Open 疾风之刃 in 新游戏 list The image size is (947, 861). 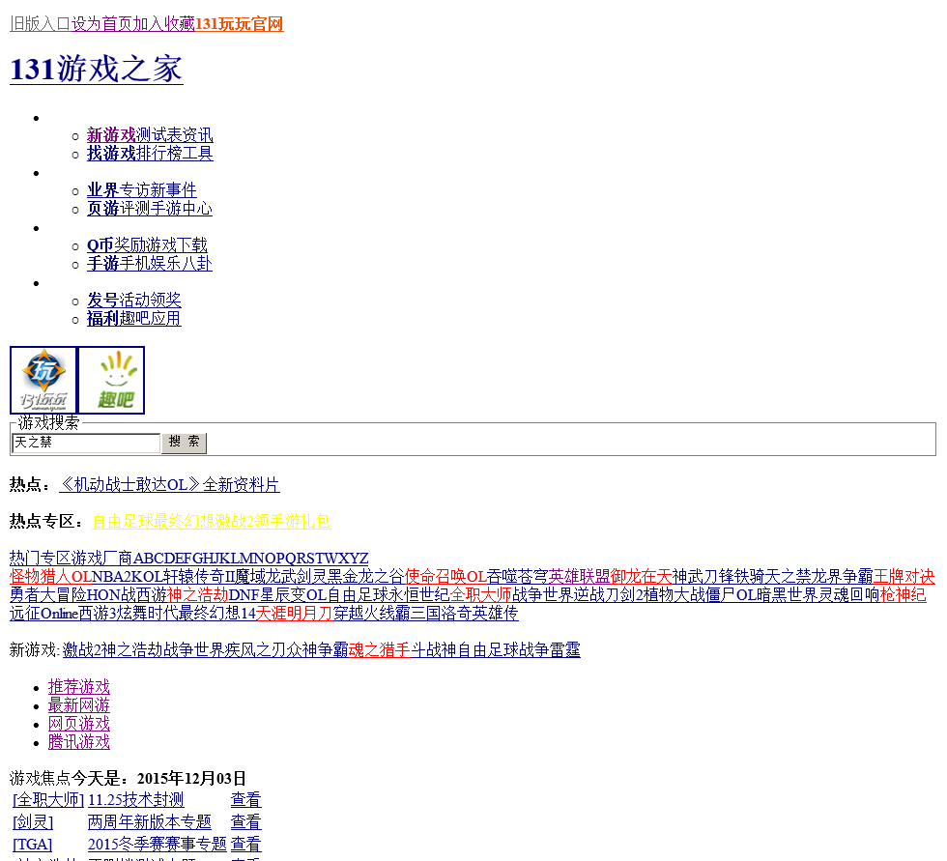(255, 650)
